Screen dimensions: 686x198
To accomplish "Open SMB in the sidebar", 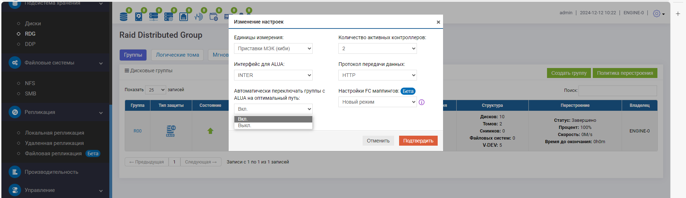I will click(x=30, y=94).
